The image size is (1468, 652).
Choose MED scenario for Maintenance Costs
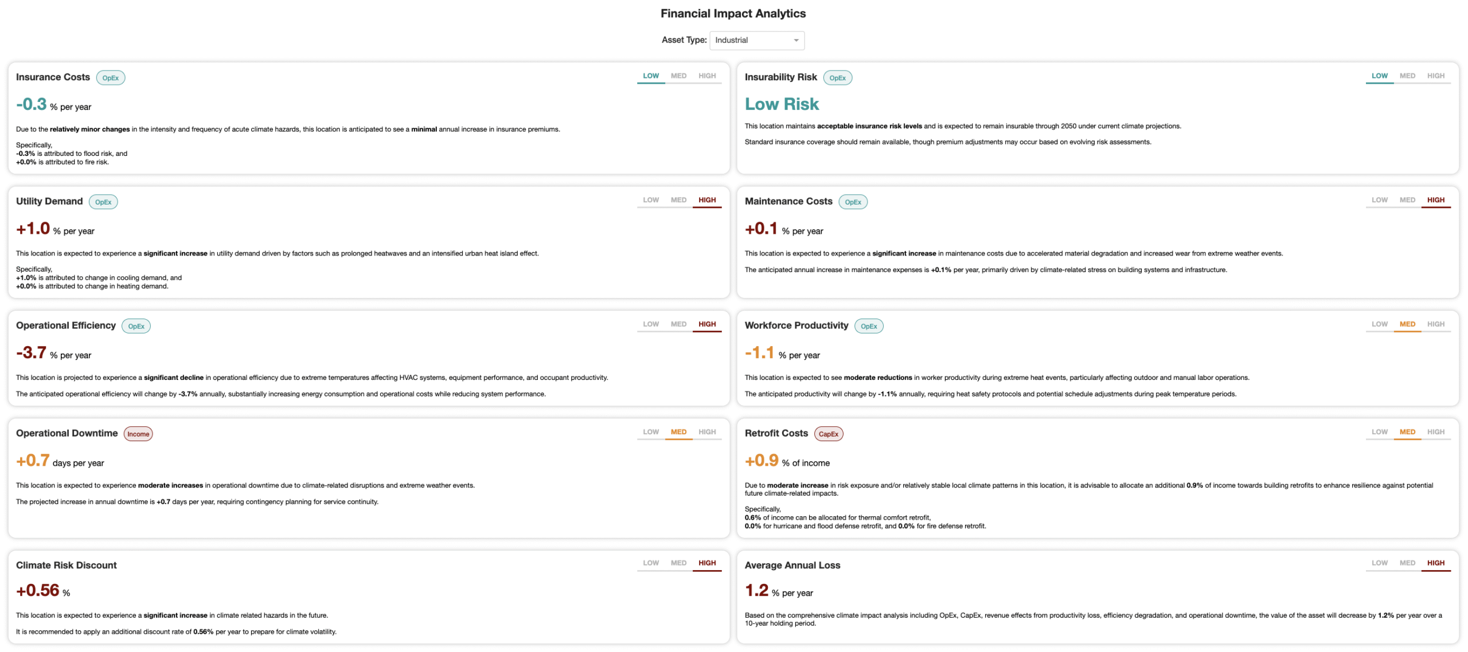pyautogui.click(x=1407, y=200)
